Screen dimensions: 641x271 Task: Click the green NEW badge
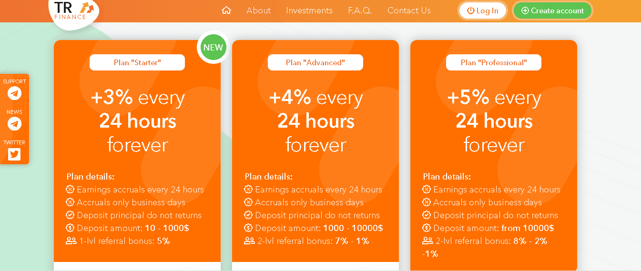pos(213,48)
